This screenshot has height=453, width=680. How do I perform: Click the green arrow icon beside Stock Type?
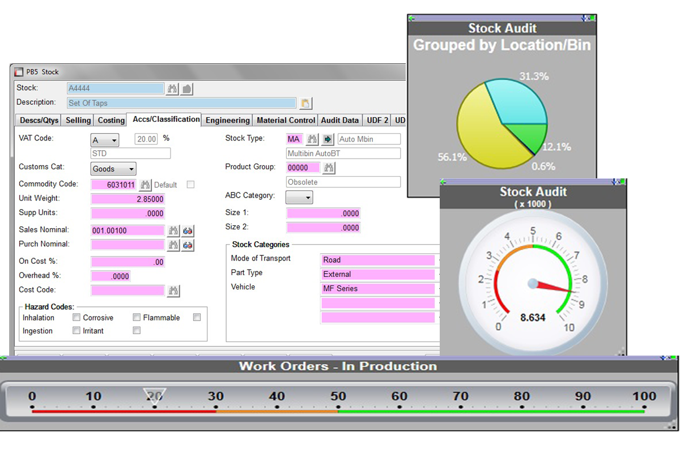click(x=328, y=139)
